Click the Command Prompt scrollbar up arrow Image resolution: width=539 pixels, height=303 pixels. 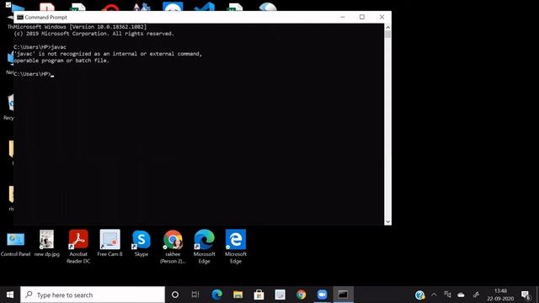(387, 27)
